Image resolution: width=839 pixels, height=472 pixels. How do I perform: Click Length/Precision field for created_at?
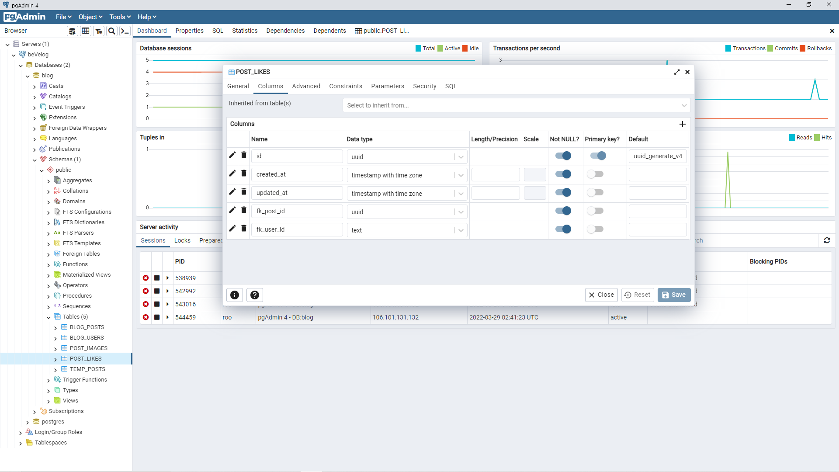pyautogui.click(x=496, y=175)
